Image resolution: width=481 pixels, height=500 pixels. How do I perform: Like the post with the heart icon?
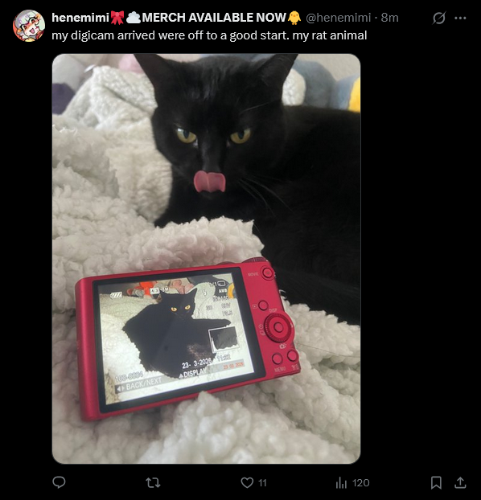(x=247, y=483)
